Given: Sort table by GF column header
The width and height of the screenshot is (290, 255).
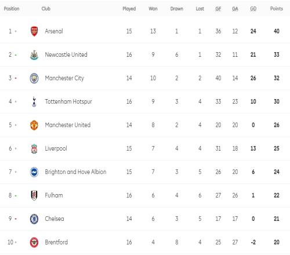Looking at the screenshot, I should tap(218, 9).
